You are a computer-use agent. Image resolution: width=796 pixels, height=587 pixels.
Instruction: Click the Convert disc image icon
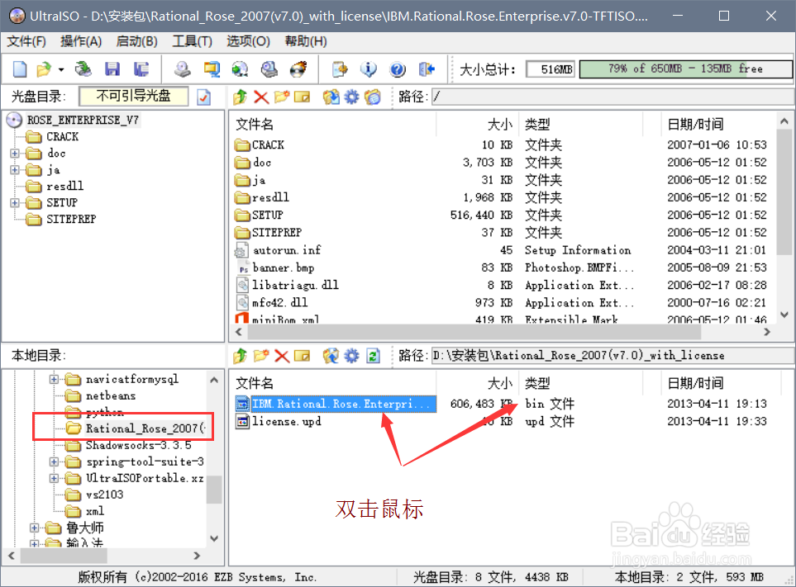[x=240, y=69]
